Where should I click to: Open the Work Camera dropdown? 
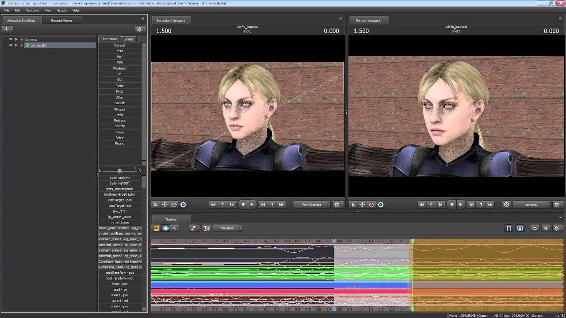[312, 204]
